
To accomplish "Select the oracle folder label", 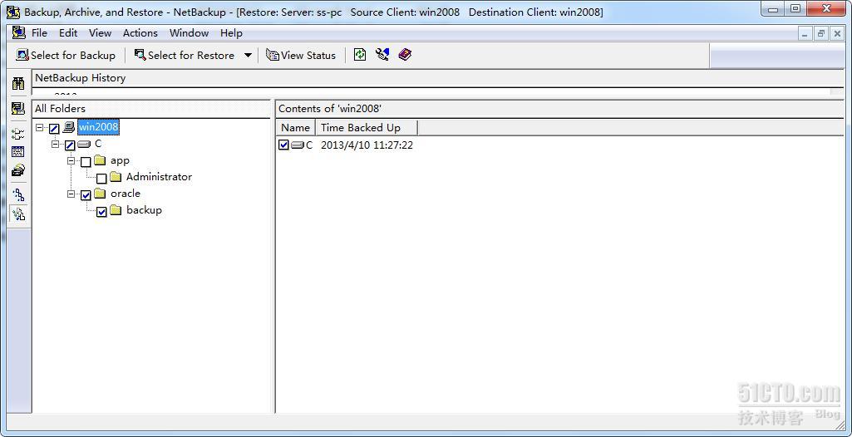I will 126,194.
